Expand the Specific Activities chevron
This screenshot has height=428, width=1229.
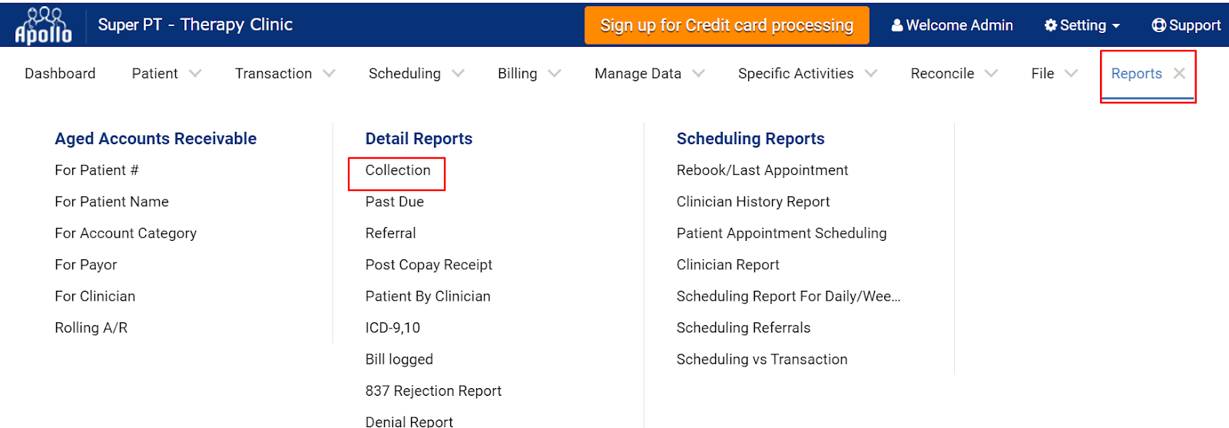pyautogui.click(x=871, y=74)
